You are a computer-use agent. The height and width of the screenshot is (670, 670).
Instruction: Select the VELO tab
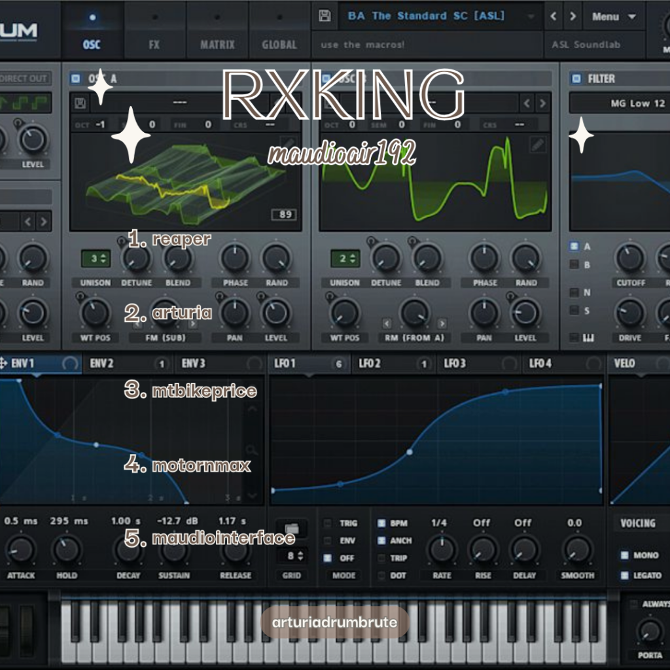[x=640, y=363]
